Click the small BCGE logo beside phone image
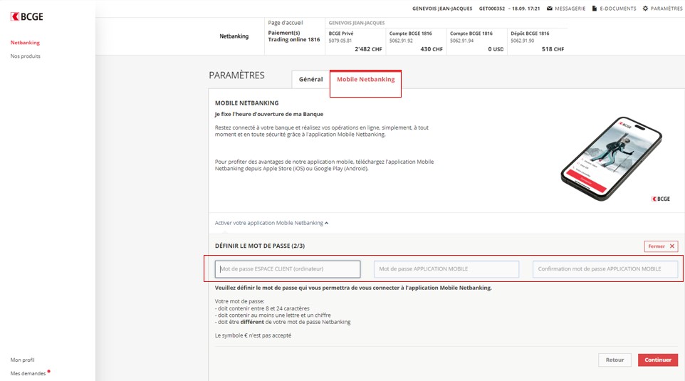Screen dimensions: 685x381 click(x=661, y=199)
